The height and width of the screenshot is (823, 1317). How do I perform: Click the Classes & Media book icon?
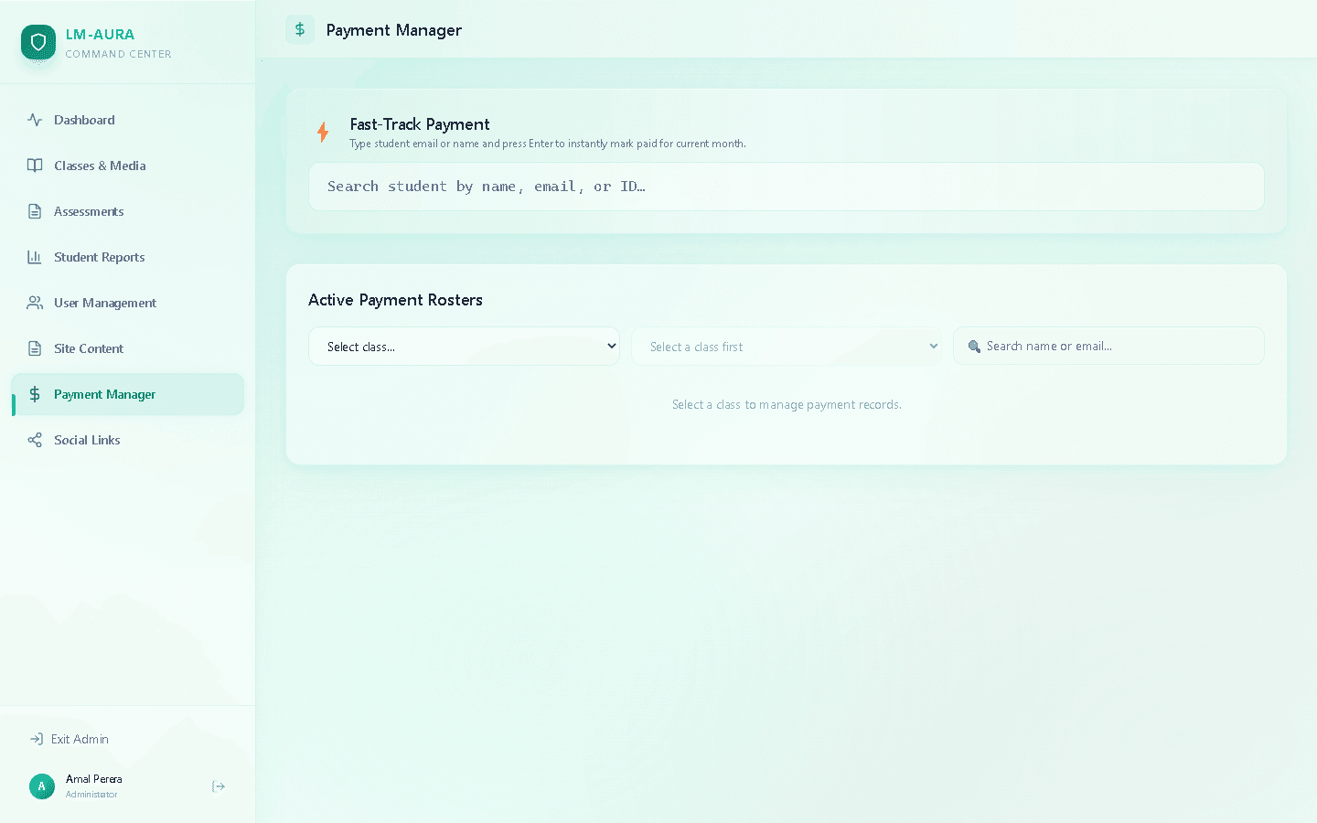point(35,166)
